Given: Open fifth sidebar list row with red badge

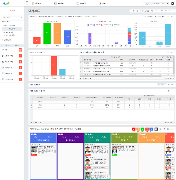Looking at the screenshot, I should (x=12, y=74).
